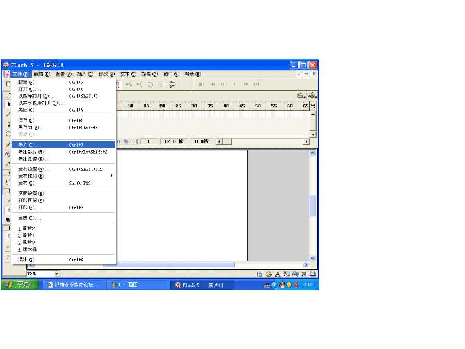Viewport: 465px width, 349px height.
Task: Open the Edit Scene dropdown icon
Action: 301,96
